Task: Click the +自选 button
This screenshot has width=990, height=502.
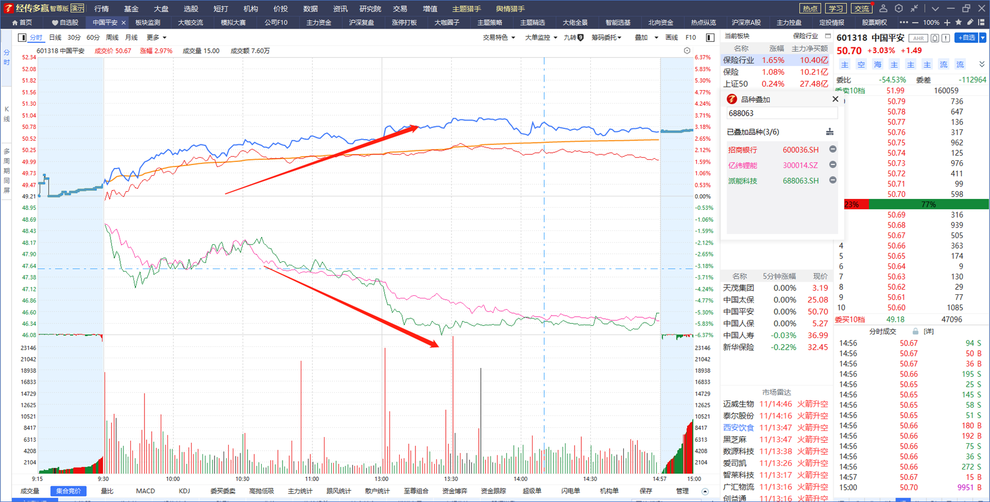Action: click(966, 38)
